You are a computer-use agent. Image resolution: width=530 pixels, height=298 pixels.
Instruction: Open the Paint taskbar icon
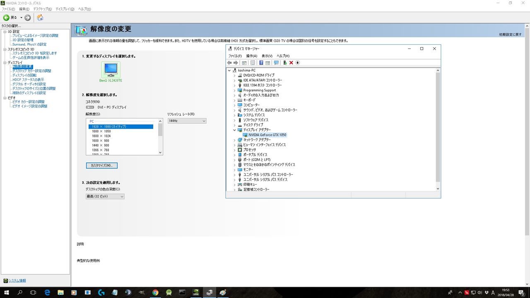(x=223, y=293)
